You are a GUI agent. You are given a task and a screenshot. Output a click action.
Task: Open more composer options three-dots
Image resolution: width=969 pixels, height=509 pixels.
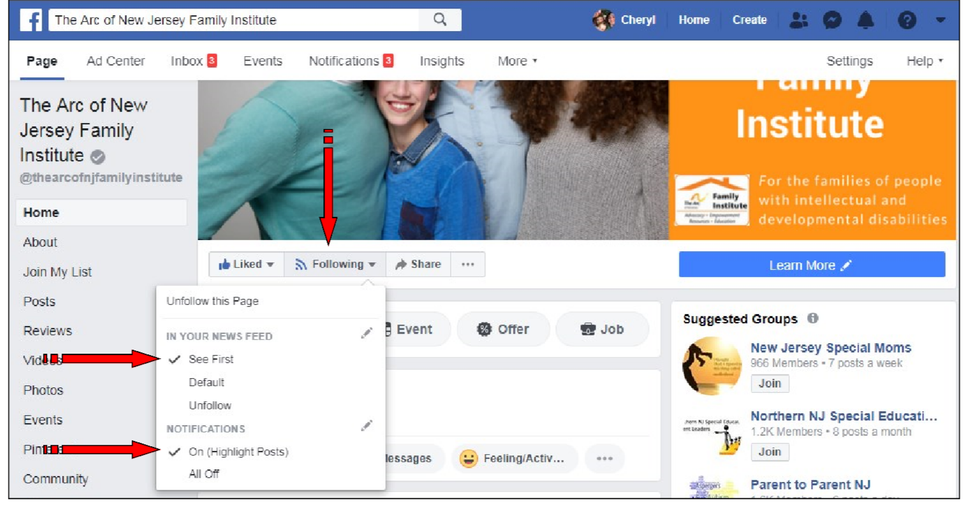pos(604,459)
